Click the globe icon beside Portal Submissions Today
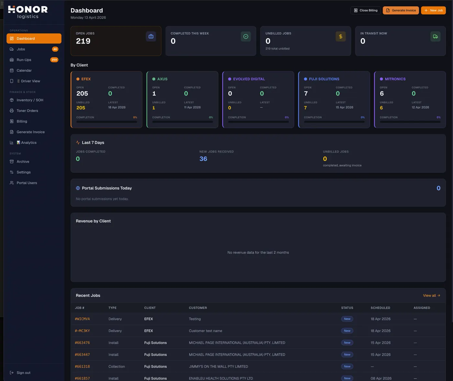The height and width of the screenshot is (381, 453). click(x=78, y=188)
